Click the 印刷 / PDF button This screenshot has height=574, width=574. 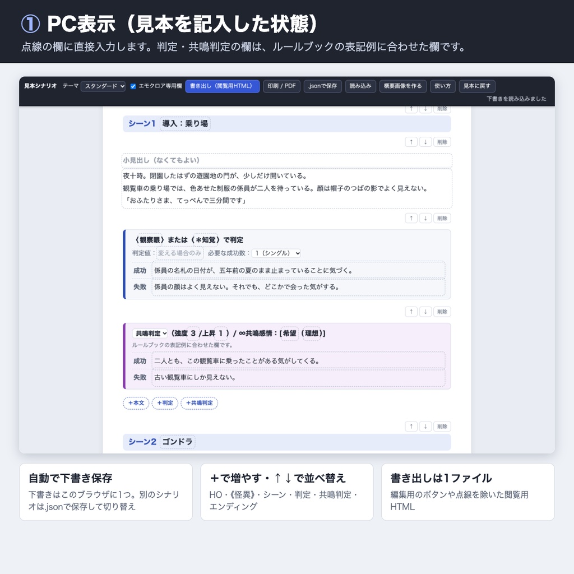[x=281, y=86]
